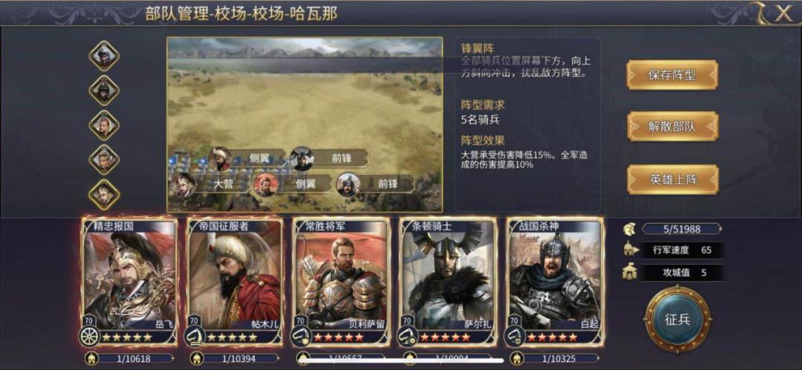This screenshot has width=802, height=370.
Task: Click the 解散部队 button
Action: (x=672, y=126)
